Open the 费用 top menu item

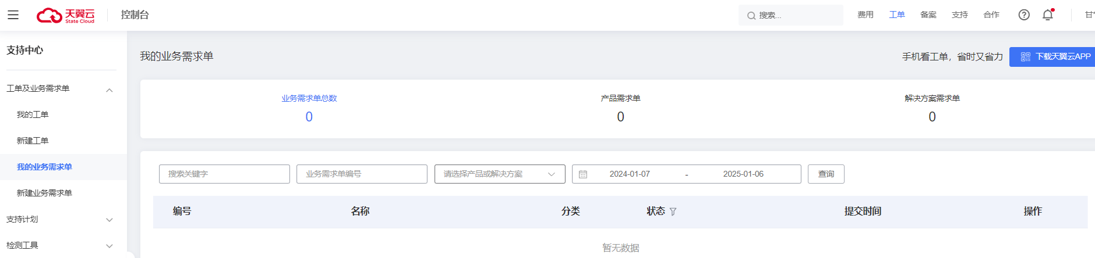pos(866,15)
